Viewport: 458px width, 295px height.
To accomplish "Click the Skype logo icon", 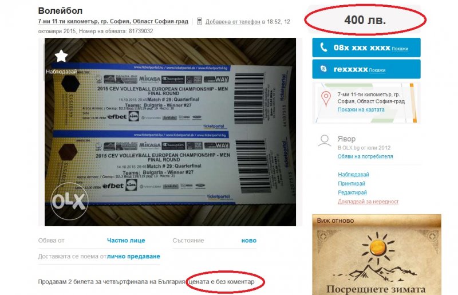I will coord(323,69).
